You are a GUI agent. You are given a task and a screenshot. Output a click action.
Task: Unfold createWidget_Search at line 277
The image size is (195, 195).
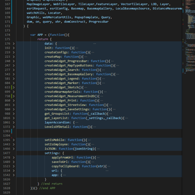(14, 70)
